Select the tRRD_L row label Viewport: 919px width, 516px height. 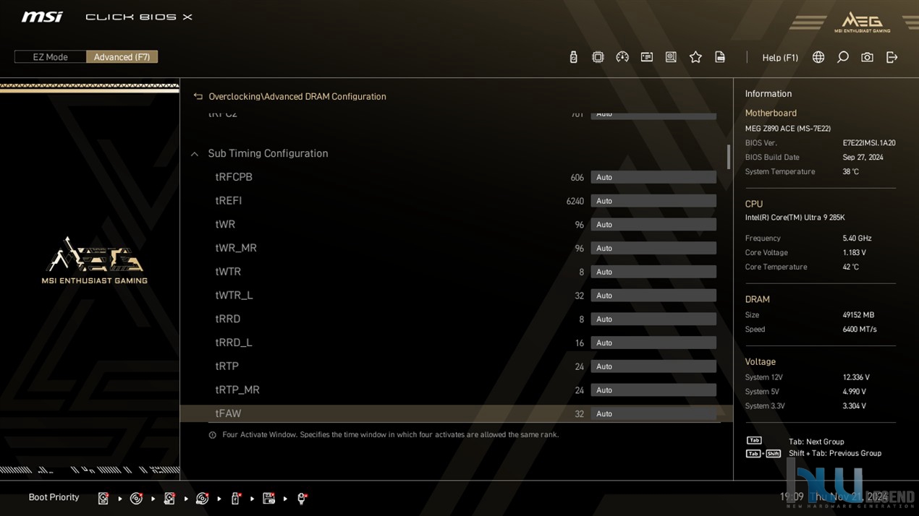tap(234, 343)
